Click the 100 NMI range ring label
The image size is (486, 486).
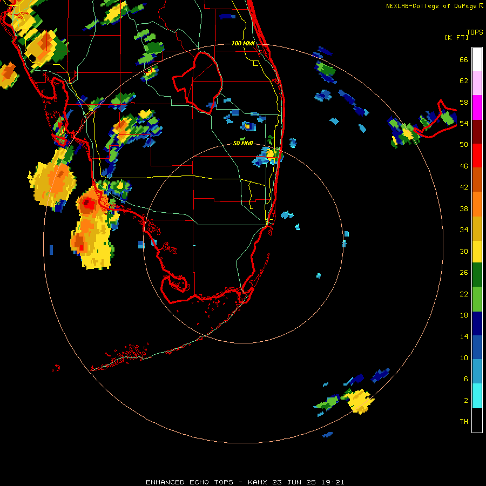coord(243,43)
